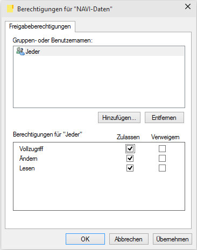Disable Zulassen for Lesen
Image resolution: width=197 pixels, height=250 pixels.
[x=130, y=168]
